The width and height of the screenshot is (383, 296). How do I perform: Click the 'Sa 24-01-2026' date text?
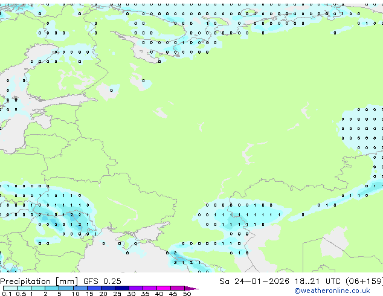254,282
